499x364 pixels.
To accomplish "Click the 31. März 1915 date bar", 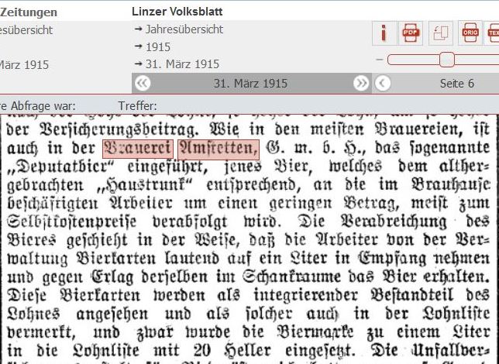I will tap(250, 83).
